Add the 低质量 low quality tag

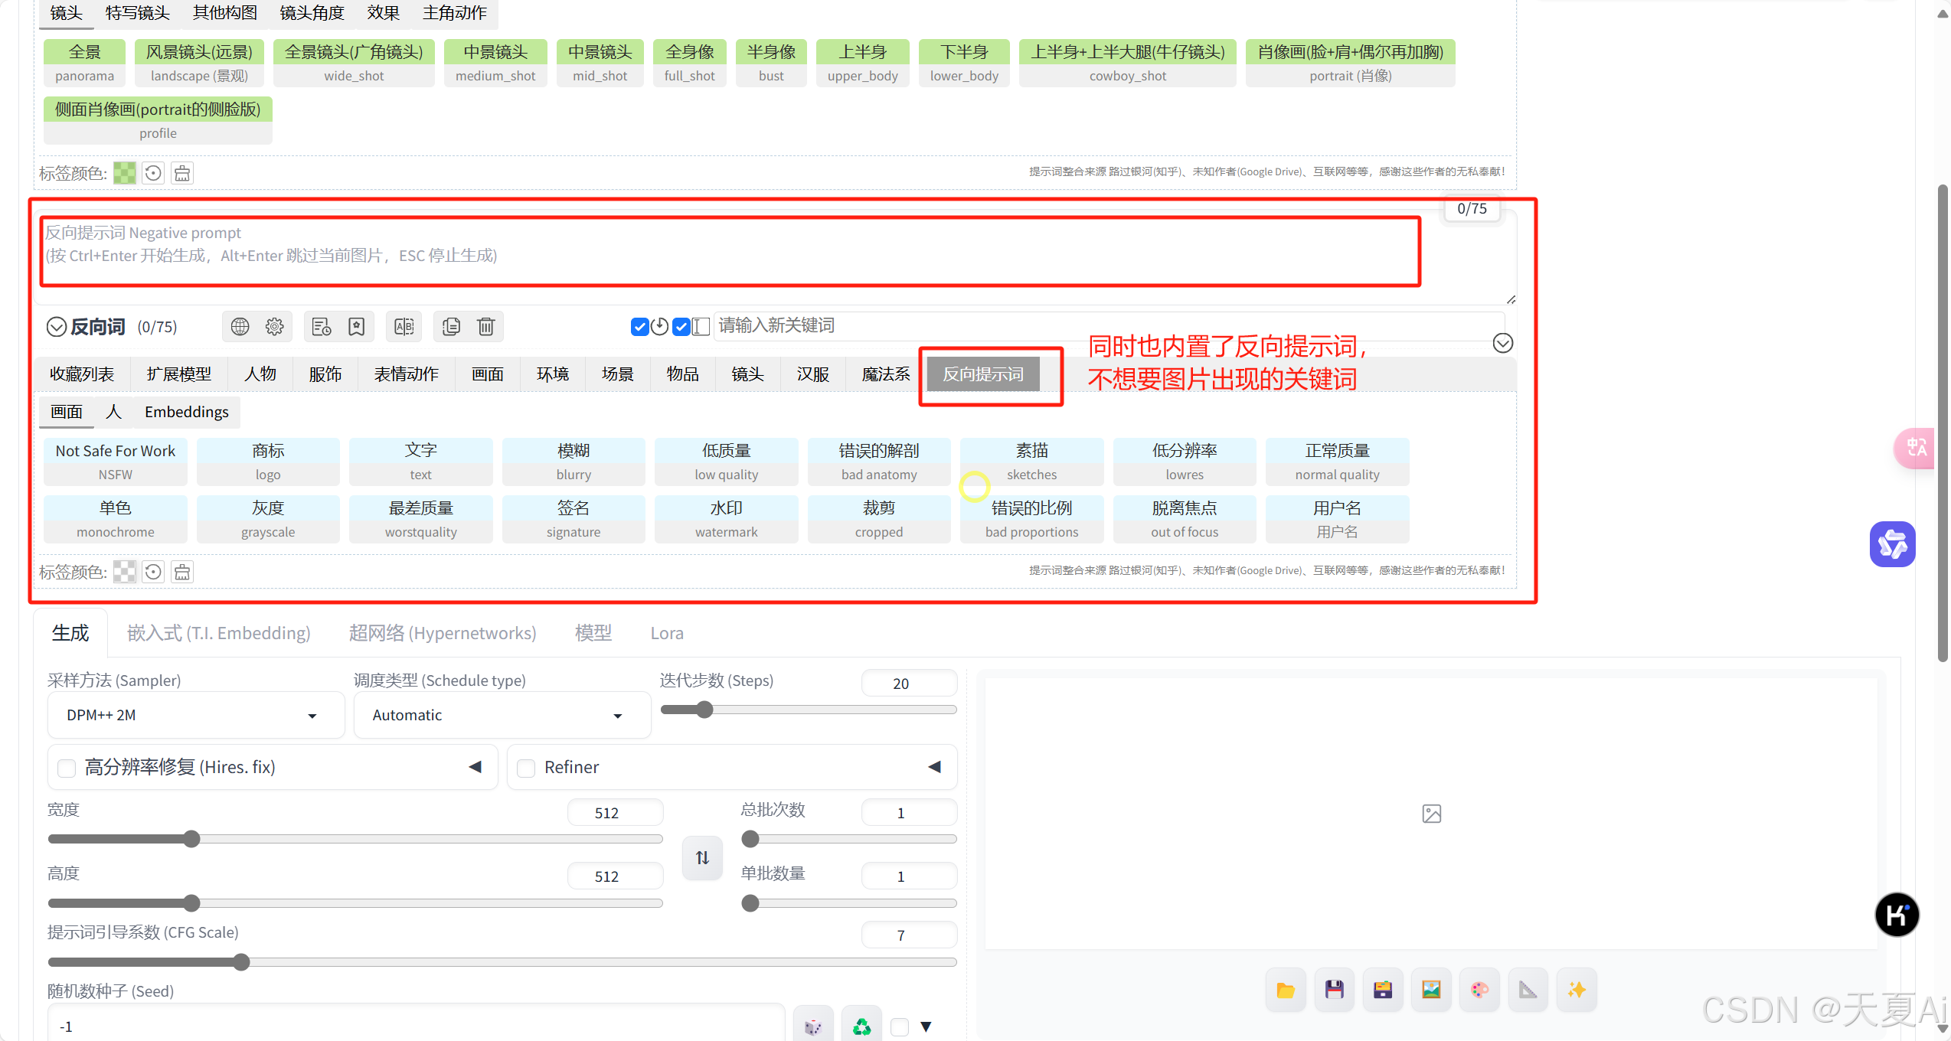pos(725,462)
